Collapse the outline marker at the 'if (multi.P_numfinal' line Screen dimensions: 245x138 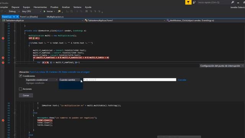(15, 58)
